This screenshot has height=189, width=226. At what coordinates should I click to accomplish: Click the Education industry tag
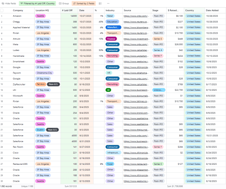point(112,22)
